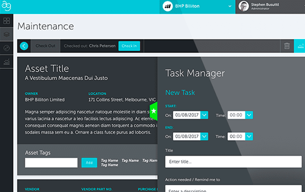Screen dimensions: 305x192
Task: Click the BHP Billiton company logo
Action: [167, 6]
